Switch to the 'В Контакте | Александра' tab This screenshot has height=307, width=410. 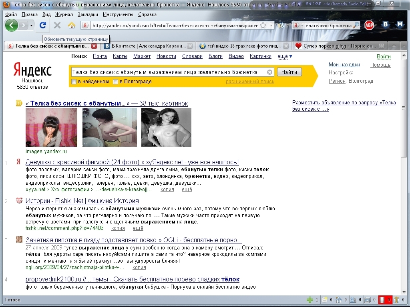147,46
